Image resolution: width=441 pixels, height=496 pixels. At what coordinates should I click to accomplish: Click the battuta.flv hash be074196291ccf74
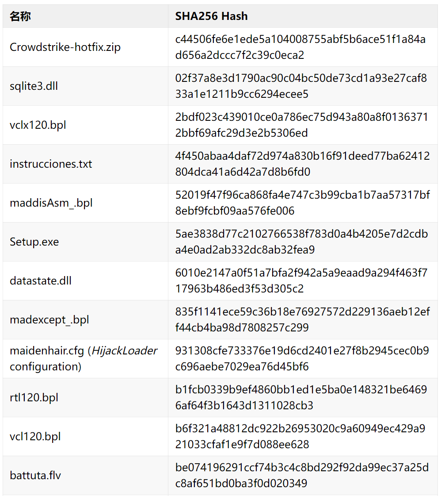point(302,475)
